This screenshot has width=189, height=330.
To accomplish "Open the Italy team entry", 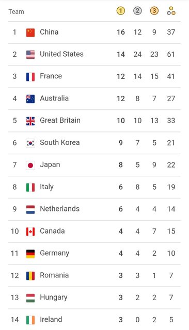I will 94,187.
